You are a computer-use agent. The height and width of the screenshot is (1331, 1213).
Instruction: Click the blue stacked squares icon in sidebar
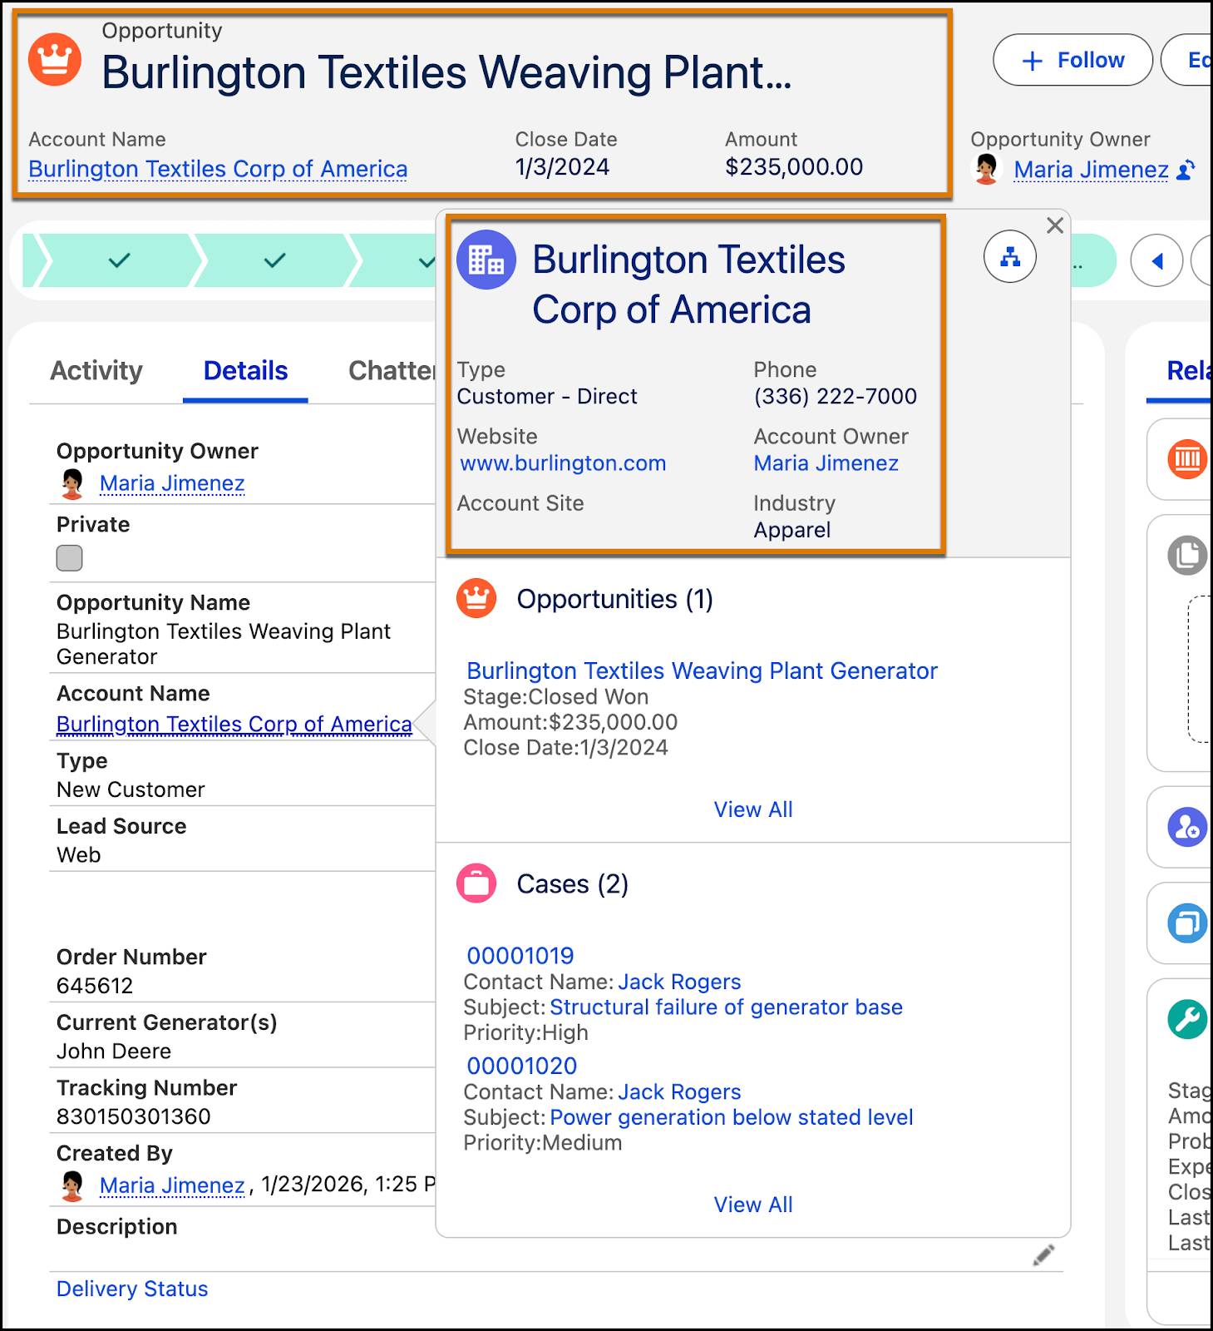pos(1187,923)
